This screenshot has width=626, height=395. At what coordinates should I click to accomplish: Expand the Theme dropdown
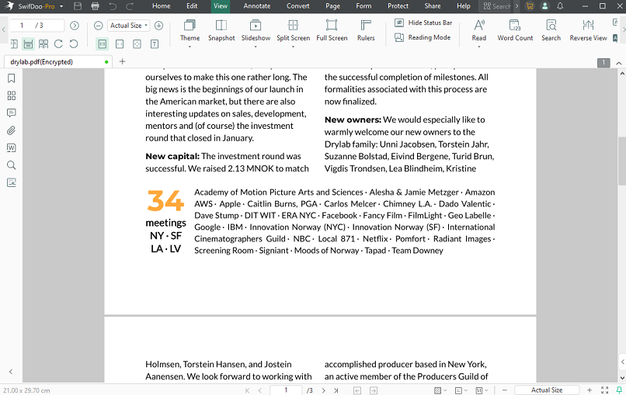[x=190, y=47]
